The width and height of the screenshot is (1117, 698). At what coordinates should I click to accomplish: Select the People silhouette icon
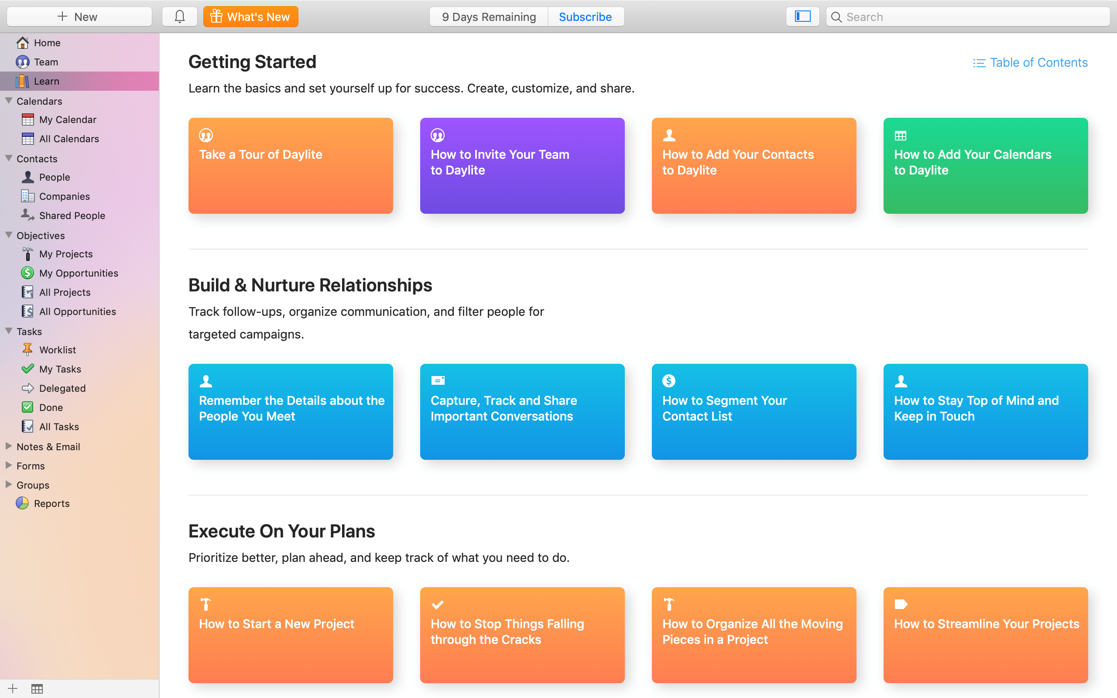27,177
